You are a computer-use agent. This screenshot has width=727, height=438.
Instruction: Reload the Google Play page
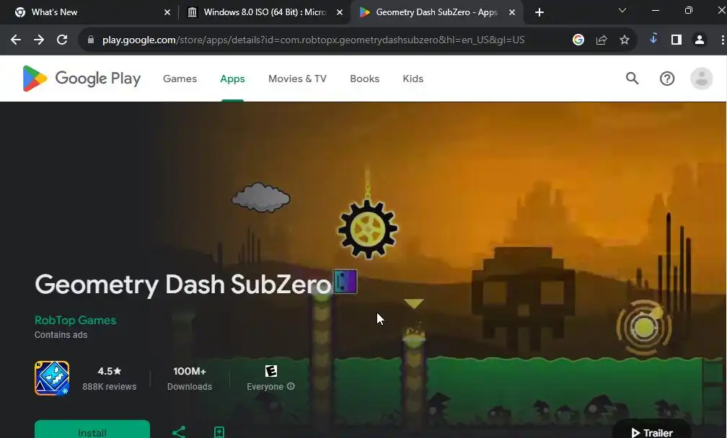[x=62, y=40]
